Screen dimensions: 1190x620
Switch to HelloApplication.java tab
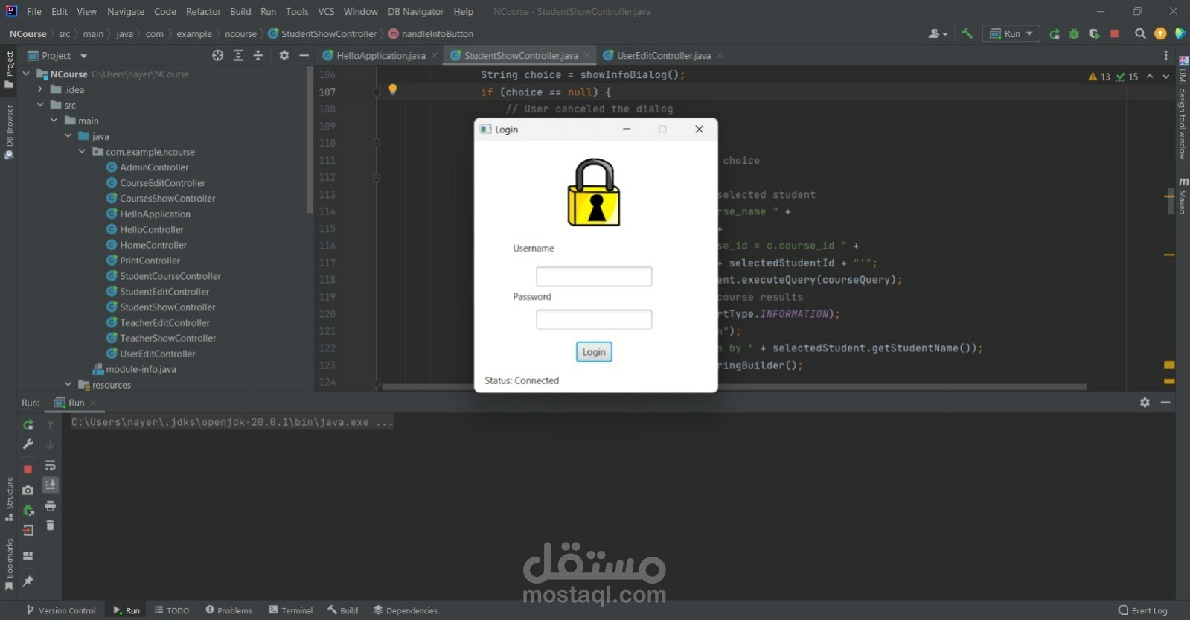click(380, 55)
